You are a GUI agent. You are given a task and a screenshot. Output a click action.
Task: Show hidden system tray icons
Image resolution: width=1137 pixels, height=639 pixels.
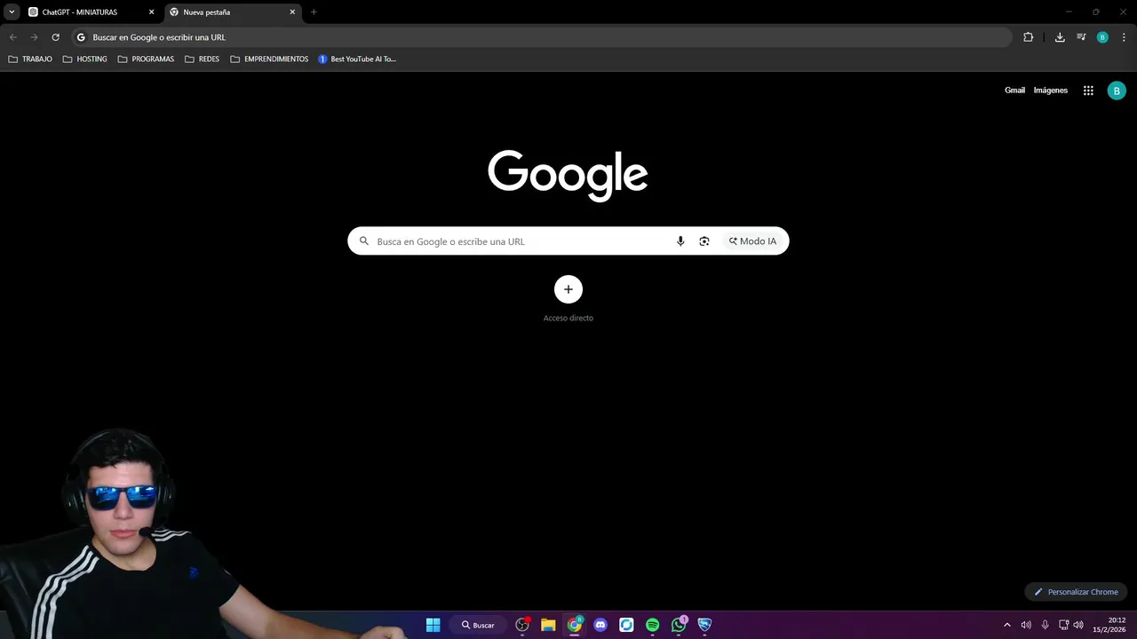pos(1007,625)
